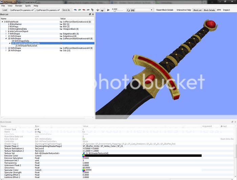Click the Txt icon beside Edgeblood01 value
237x180 pixels.
[61, 34]
